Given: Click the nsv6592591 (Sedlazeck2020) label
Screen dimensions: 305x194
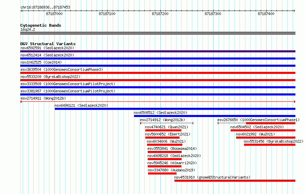Looking at the screenshot, I should (x=47, y=48).
